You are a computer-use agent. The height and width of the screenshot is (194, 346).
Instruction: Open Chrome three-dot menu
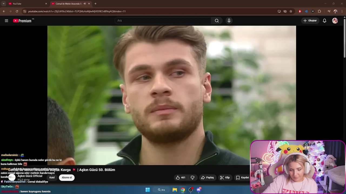point(342,11)
